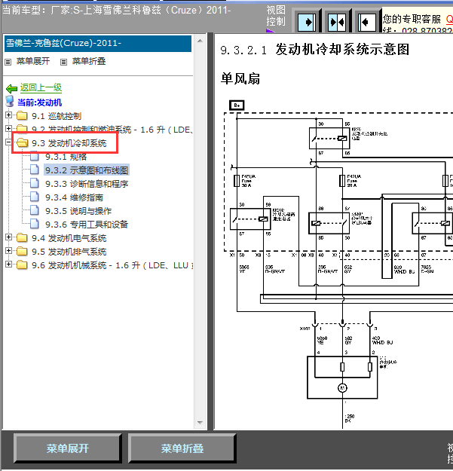Expand the 9.5 发动机排气系统 node
453x471 pixels.
pos(8,250)
